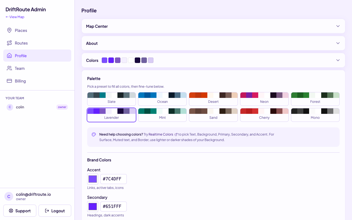Click the owner badge next to colin
This screenshot has height=220, width=352.
pos(62,107)
